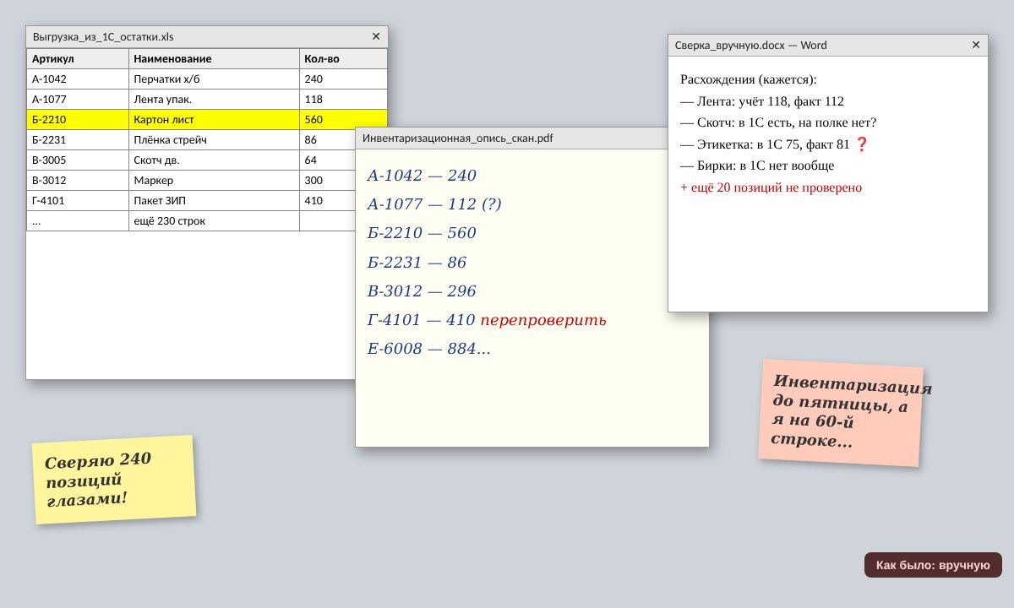Select the Наименование column header
Viewport: 1014px width, 608px height.
pos(214,58)
